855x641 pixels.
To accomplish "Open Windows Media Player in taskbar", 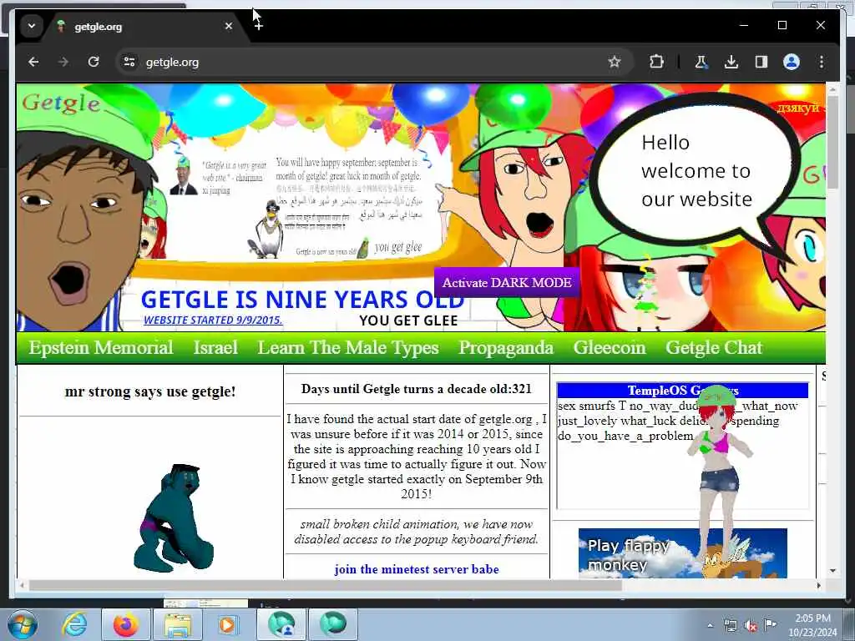I will tap(227, 624).
